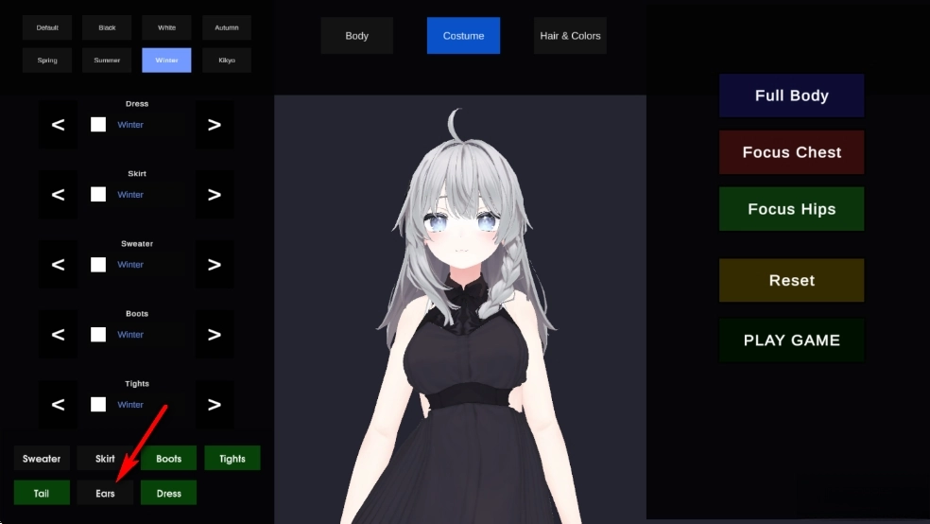Click the previous arrow for Tights
The image size is (930, 524).
(x=58, y=405)
